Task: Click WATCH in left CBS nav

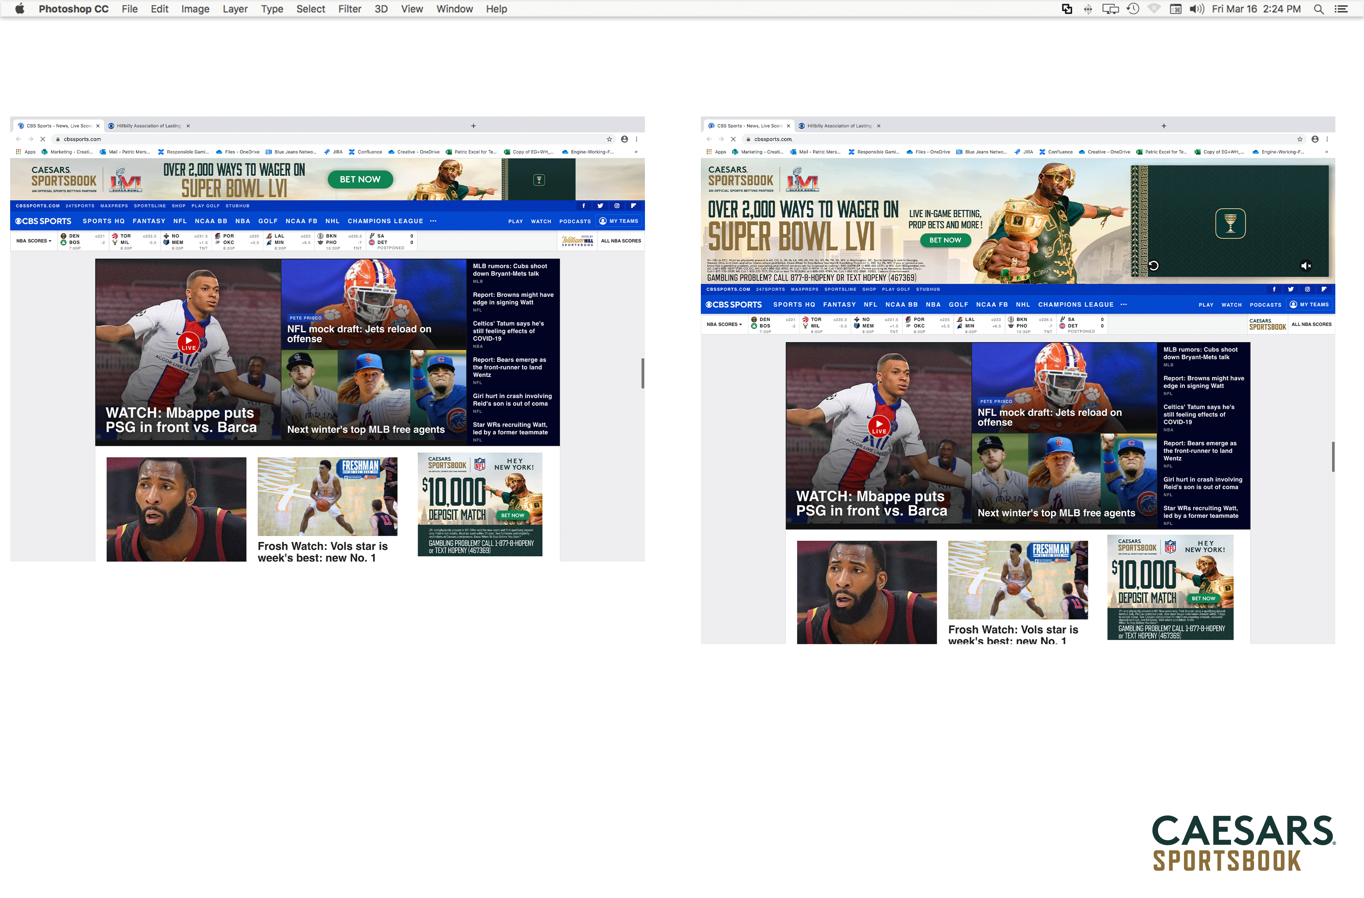Action: coord(540,221)
